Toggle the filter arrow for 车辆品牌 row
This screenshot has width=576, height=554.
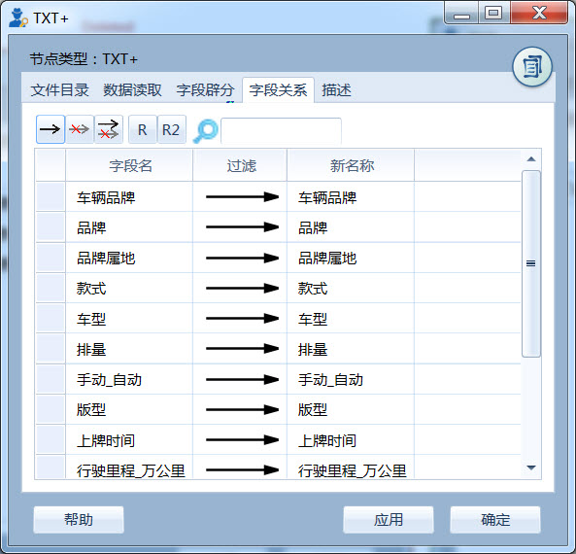pyautogui.click(x=242, y=197)
